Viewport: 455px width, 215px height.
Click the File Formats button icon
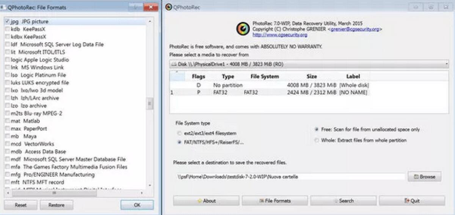[x=261, y=201]
